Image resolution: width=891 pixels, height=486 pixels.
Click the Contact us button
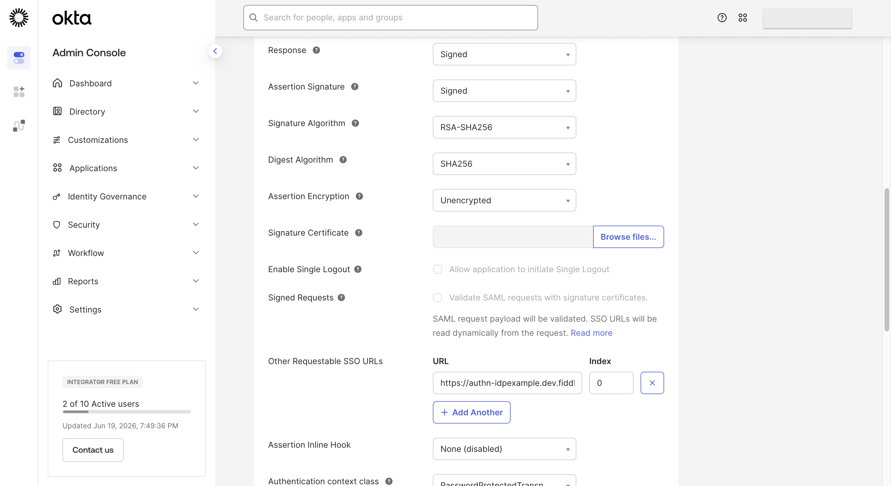pos(93,450)
